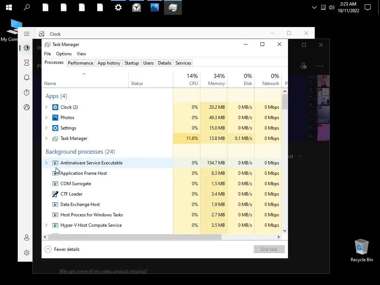Open Settings gear in the taskbar

tap(118, 7)
